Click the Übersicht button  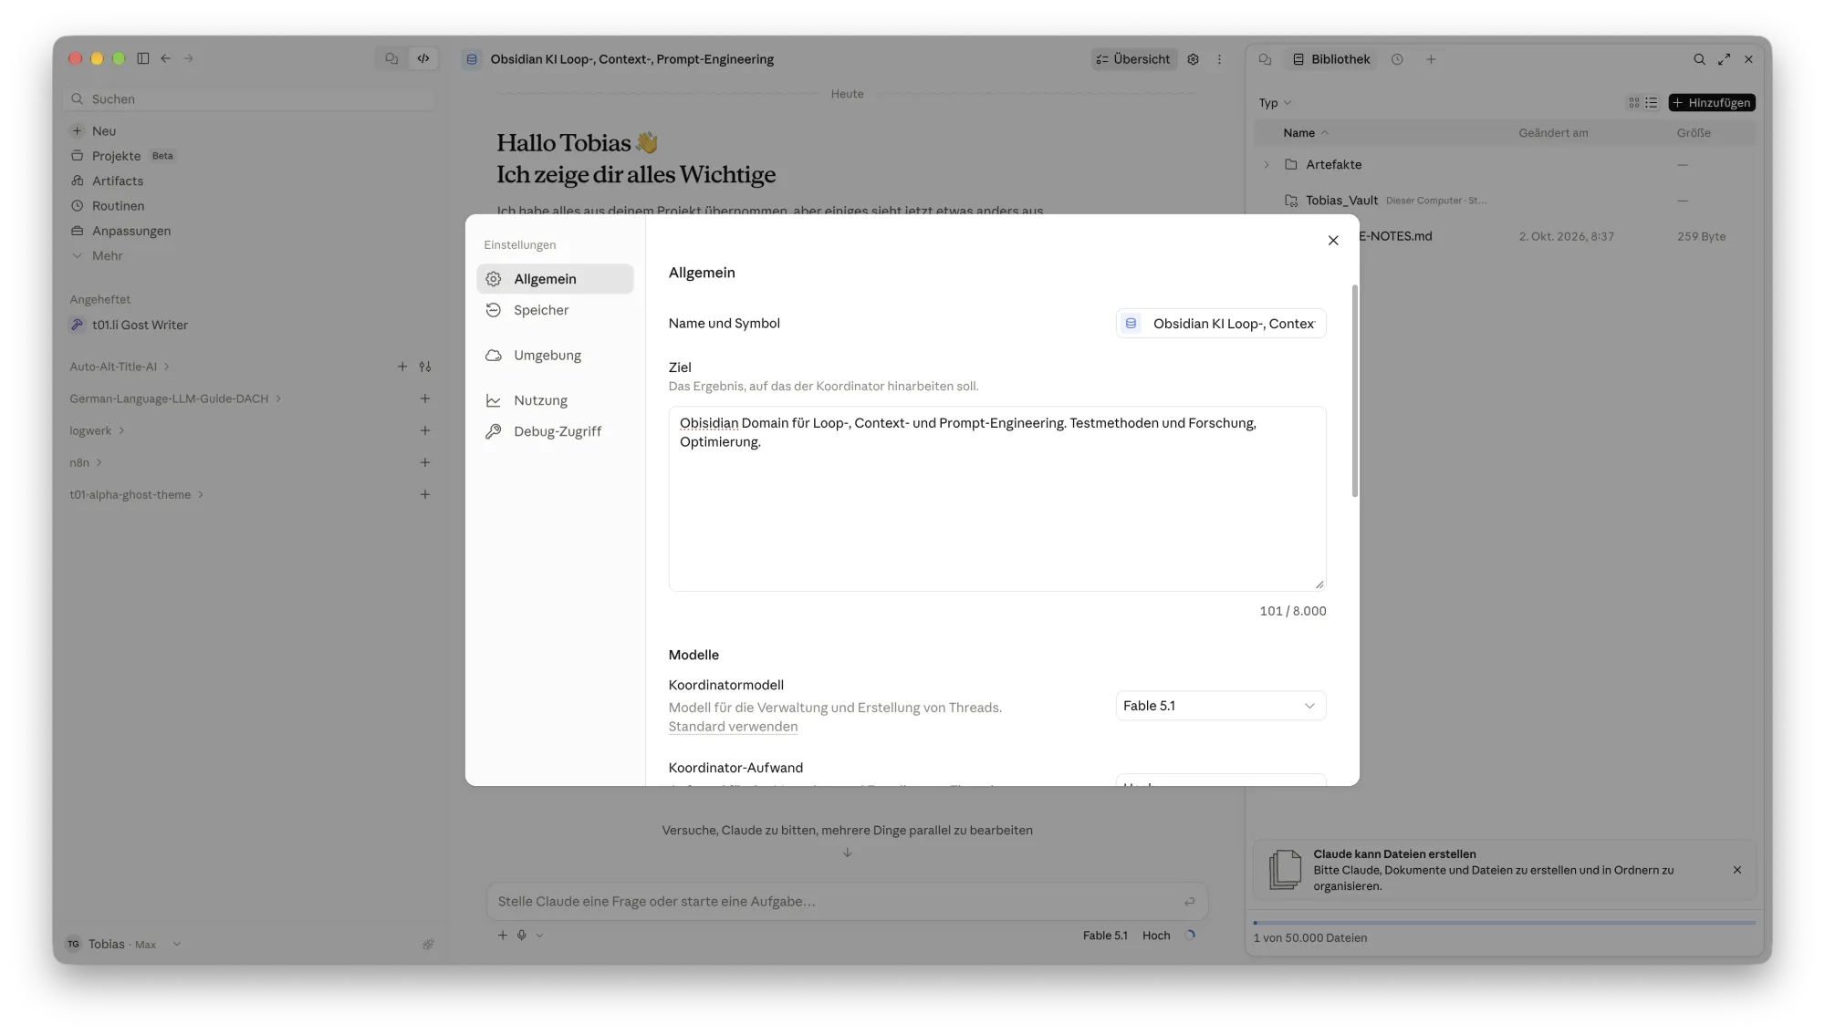[x=1133, y=59]
